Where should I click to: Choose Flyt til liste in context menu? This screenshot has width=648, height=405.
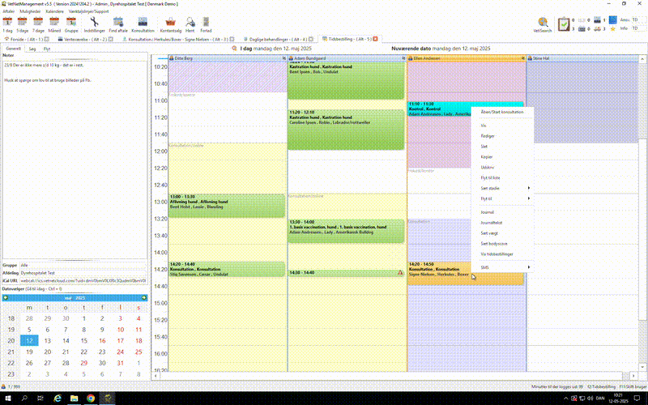(502, 177)
